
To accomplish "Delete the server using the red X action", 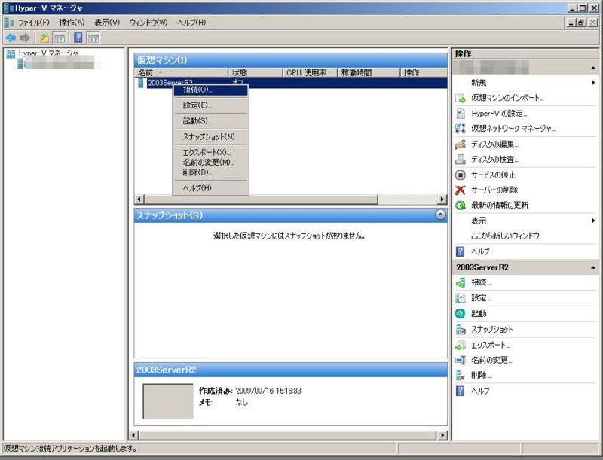I will click(499, 189).
